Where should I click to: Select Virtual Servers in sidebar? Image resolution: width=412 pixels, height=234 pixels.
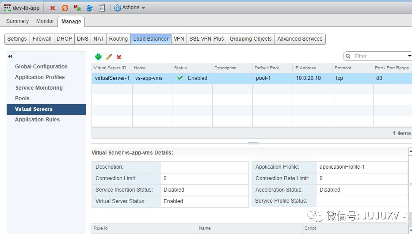pos(46,109)
